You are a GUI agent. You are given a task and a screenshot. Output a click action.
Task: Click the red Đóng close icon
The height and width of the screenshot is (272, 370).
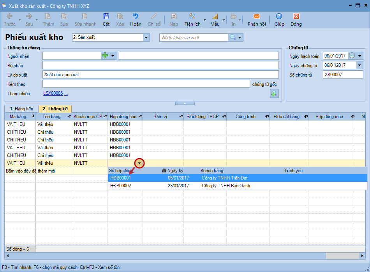(296, 16)
